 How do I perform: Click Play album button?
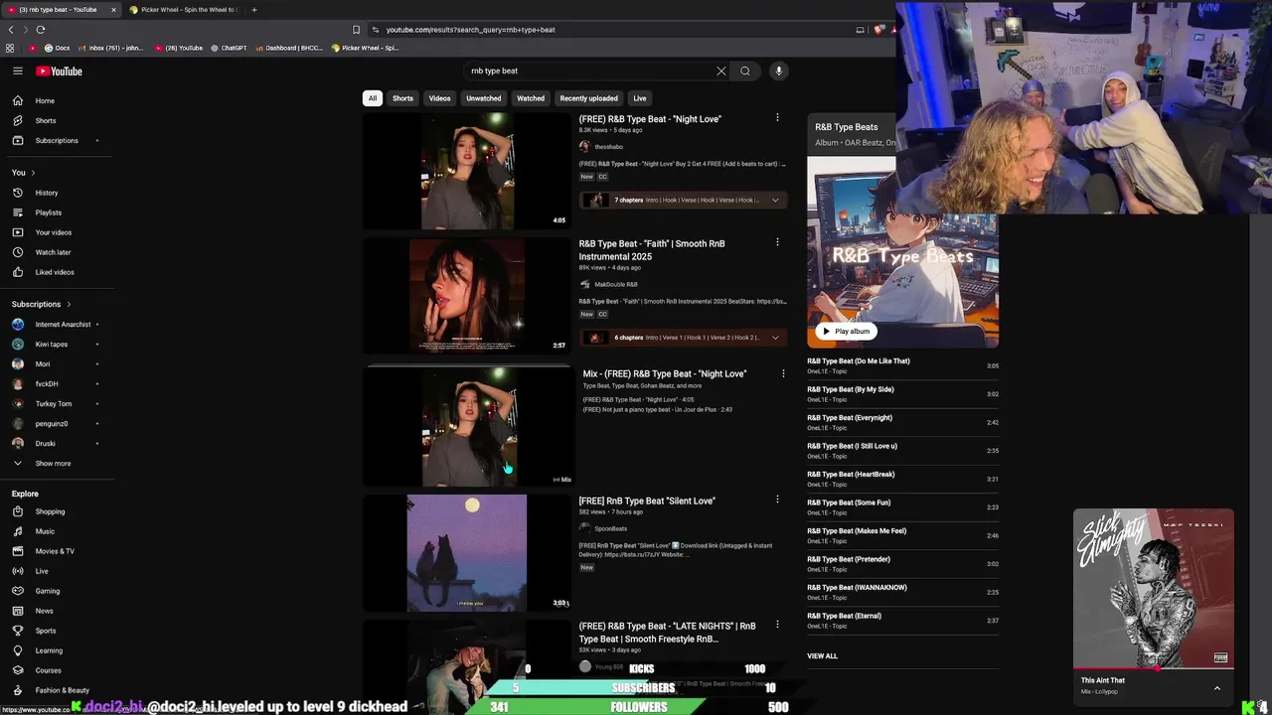[x=846, y=331]
